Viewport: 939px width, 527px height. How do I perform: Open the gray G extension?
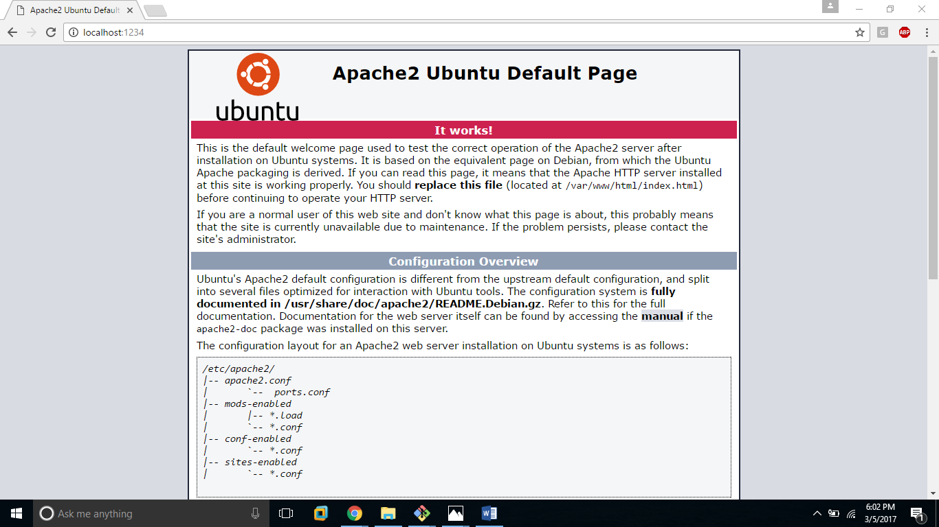click(883, 32)
